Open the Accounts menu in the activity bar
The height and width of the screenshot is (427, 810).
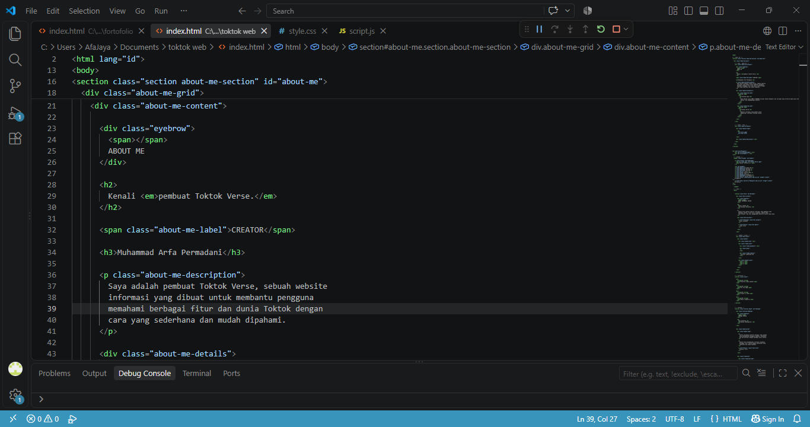click(15, 369)
